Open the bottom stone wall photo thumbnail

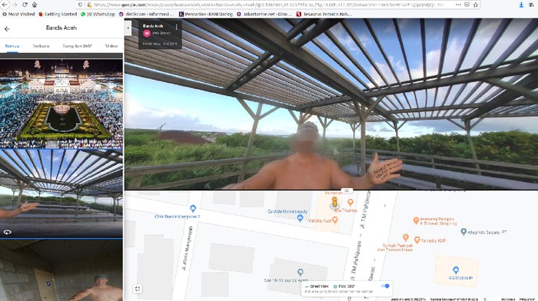point(61,270)
